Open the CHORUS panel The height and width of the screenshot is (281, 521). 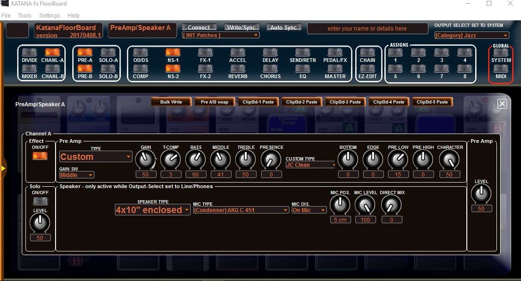270,68
